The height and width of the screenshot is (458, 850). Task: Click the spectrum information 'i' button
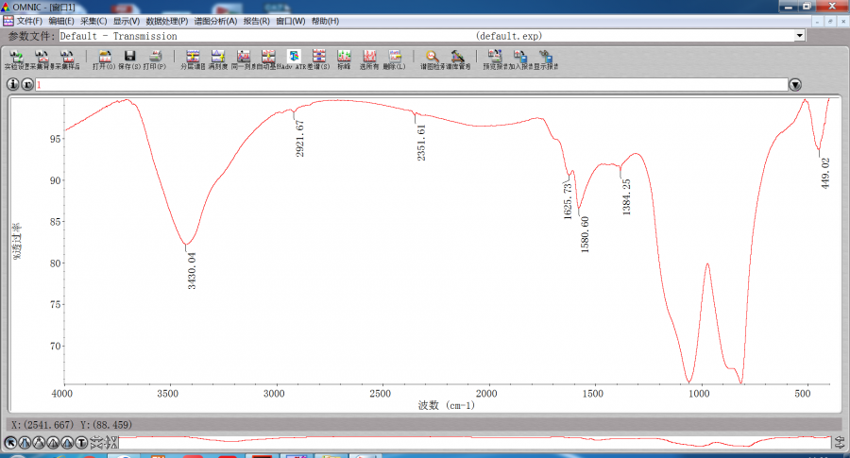point(12,85)
